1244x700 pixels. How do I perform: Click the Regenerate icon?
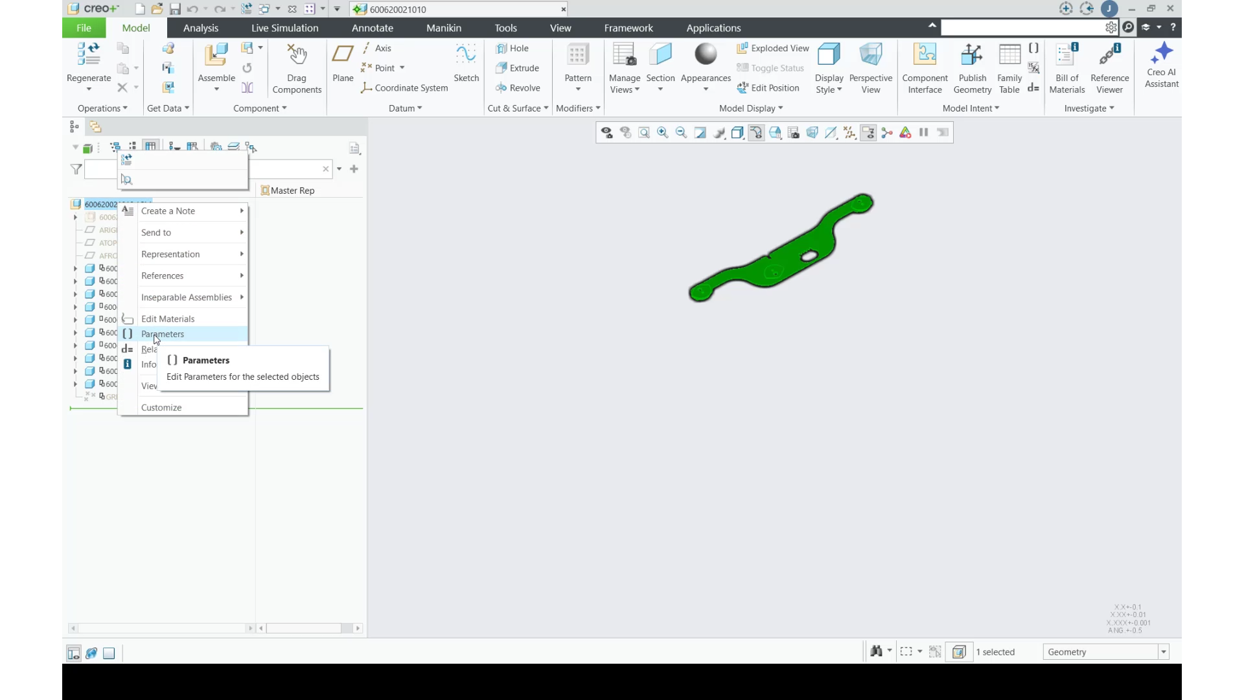point(88,54)
